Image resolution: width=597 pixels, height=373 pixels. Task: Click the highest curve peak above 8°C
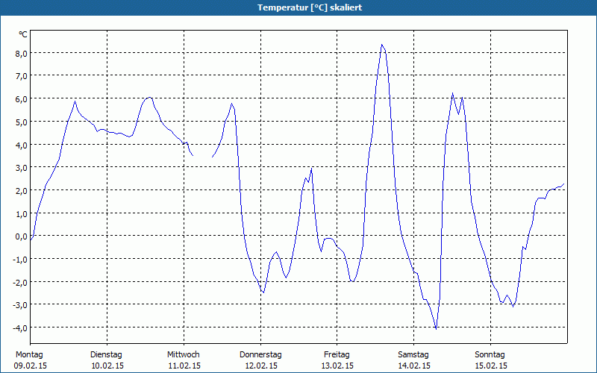382,45
